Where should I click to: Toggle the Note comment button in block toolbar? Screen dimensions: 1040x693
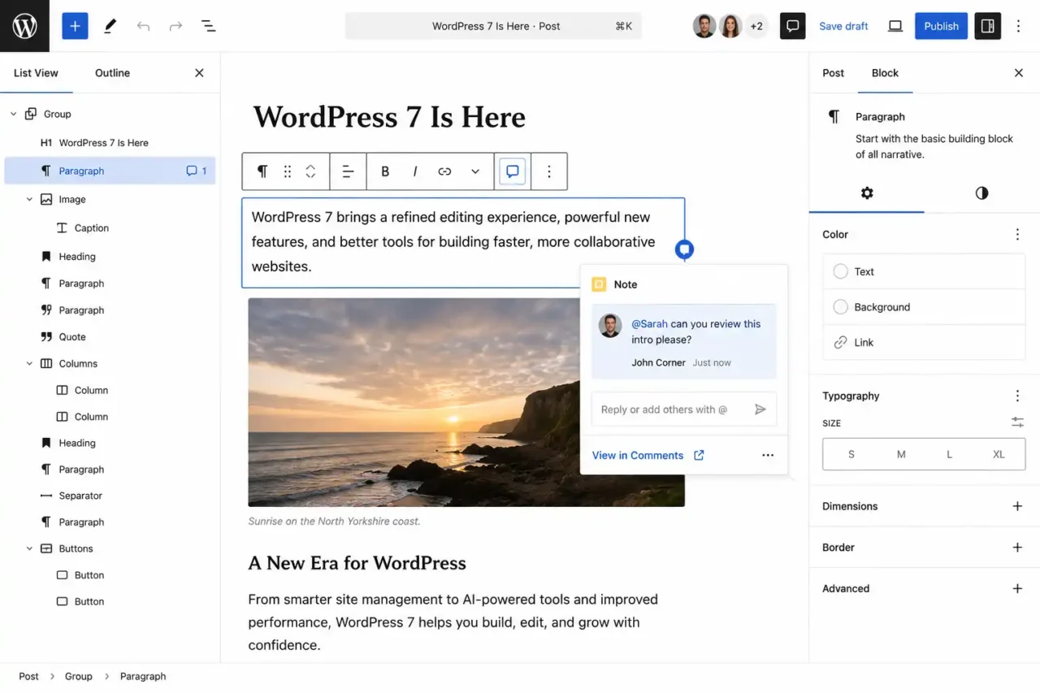(x=513, y=171)
